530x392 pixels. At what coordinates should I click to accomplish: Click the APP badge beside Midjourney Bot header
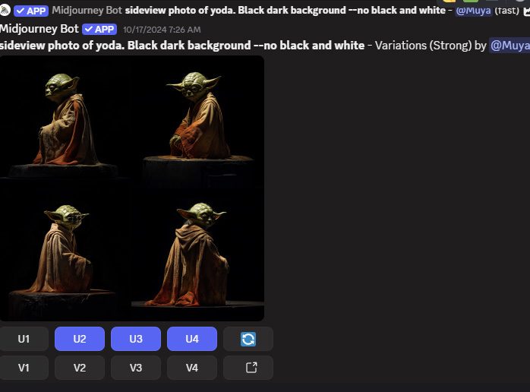tap(99, 30)
